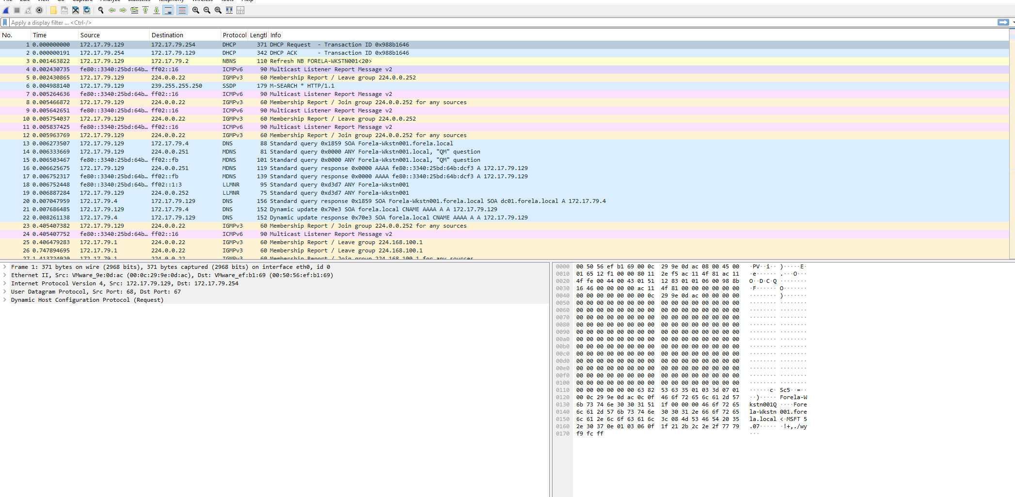Click ASCII text 'kstn001Q' in bytes pane
The width and height of the screenshot is (1015, 497).
point(763,404)
